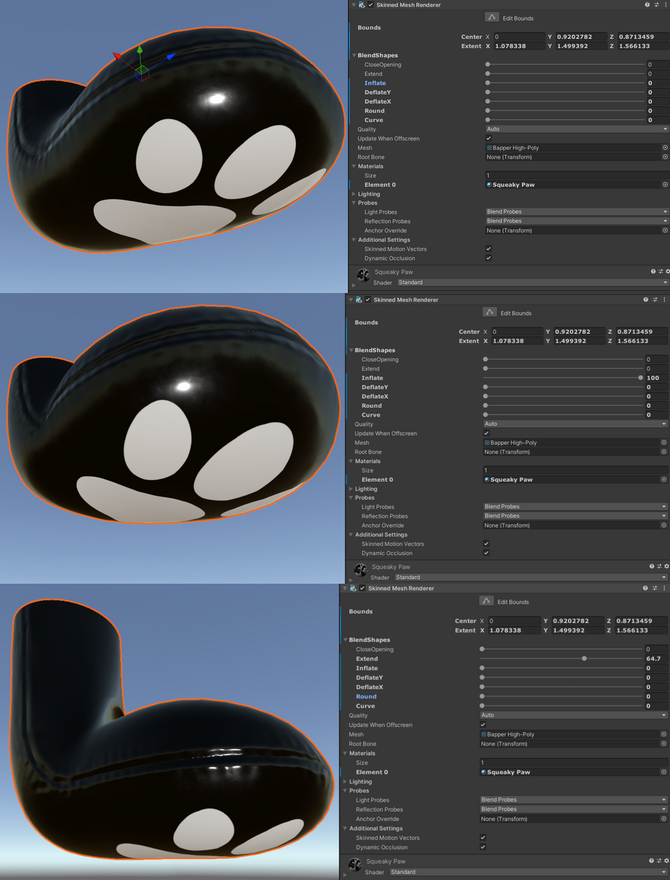Viewport: 670px width, 880px height.
Task: Toggle Dynamic Occlusion in the bottom inspector
Action: point(483,847)
